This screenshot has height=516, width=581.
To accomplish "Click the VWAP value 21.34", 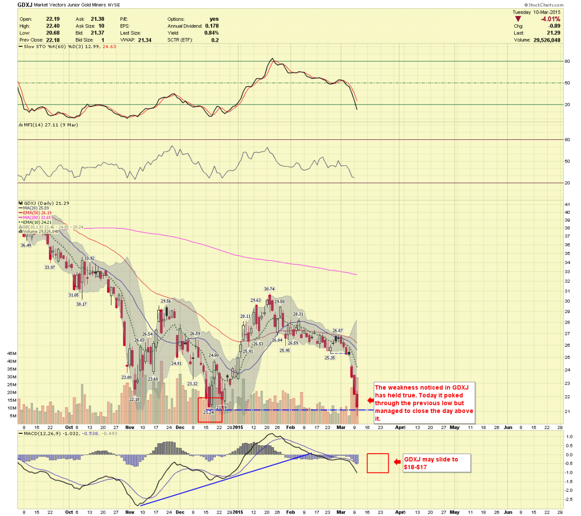I will tap(145, 40).
